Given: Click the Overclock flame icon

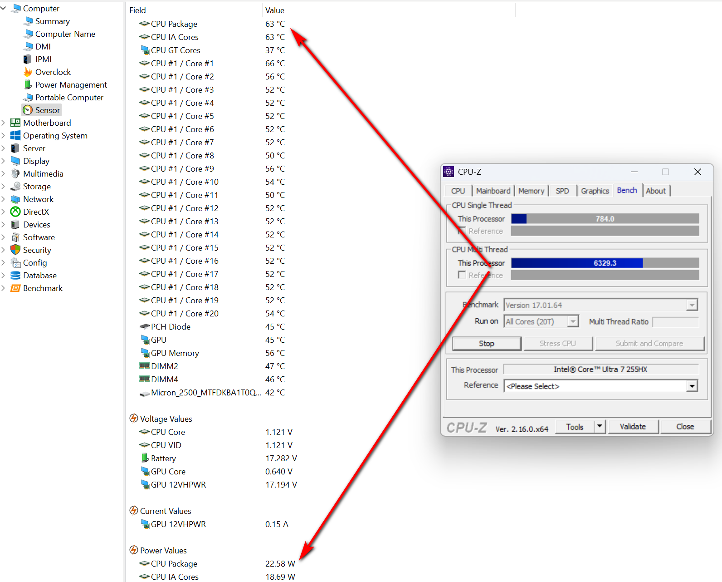Looking at the screenshot, I should click(x=28, y=72).
